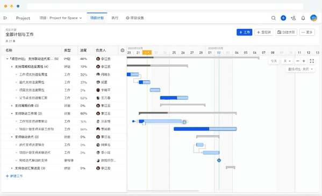Click avatar of 何晓东 in owner column
Image resolution: width=322 pixels, height=196 pixels.
98,74
